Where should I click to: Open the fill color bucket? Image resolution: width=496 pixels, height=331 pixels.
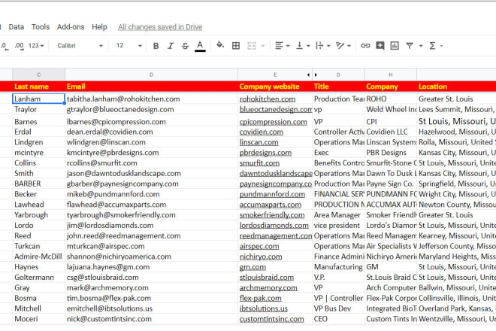point(220,45)
